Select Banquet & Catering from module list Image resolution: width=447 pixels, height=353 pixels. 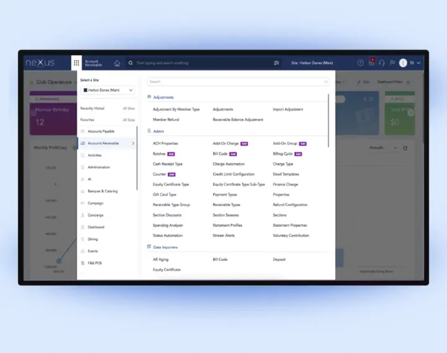click(102, 191)
